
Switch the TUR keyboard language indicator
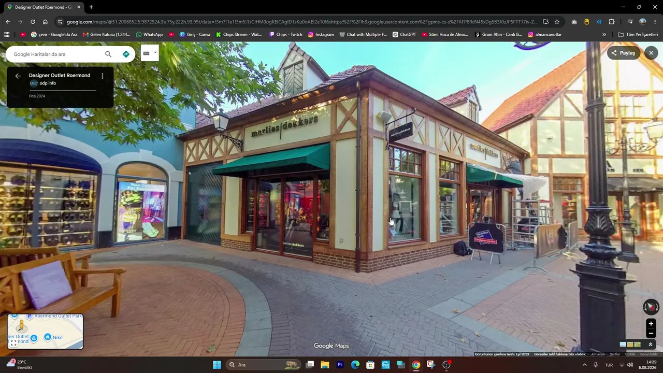[x=609, y=365]
